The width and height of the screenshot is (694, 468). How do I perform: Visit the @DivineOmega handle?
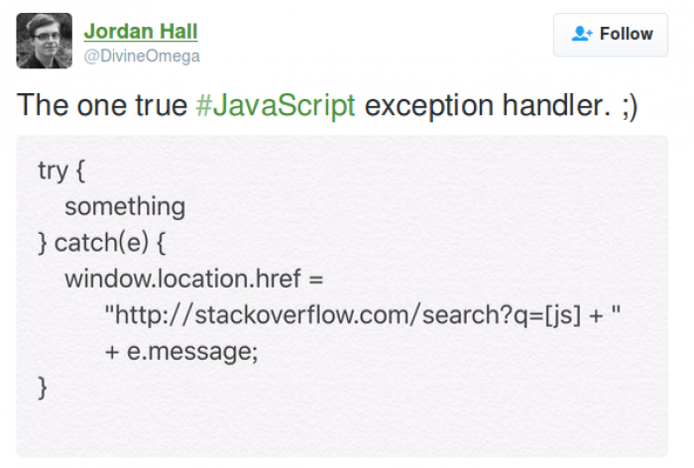142,57
